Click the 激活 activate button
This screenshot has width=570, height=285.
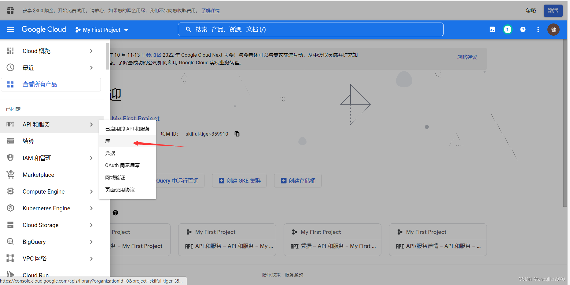[x=553, y=10]
